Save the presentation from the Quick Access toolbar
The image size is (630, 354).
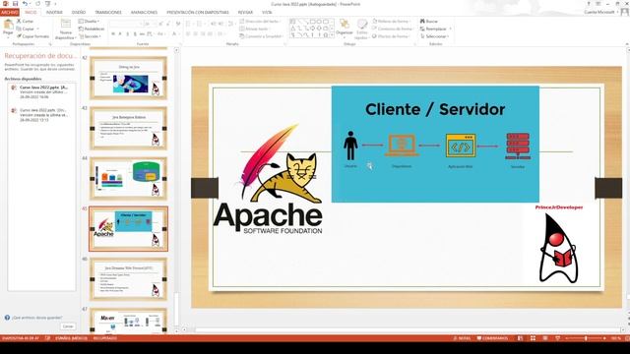pos(15,4)
